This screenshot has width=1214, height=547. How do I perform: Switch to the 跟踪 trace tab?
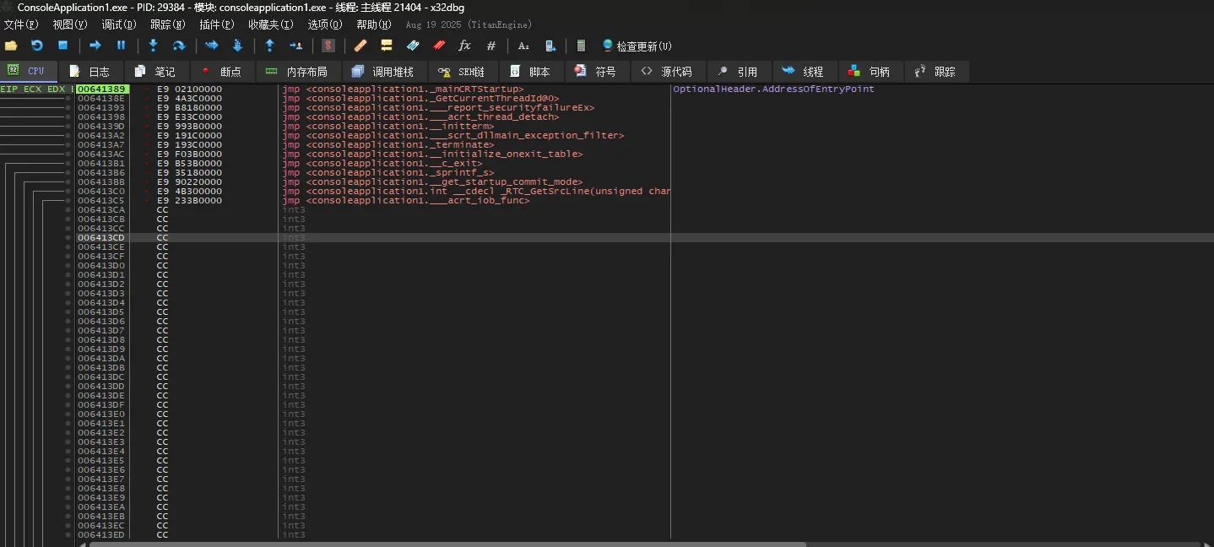[x=936, y=72]
